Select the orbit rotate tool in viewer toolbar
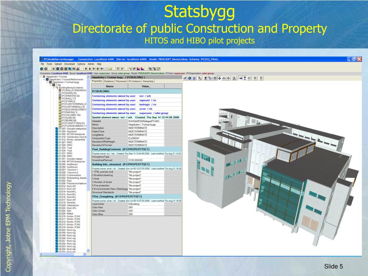The image size is (368, 276). pos(215,78)
